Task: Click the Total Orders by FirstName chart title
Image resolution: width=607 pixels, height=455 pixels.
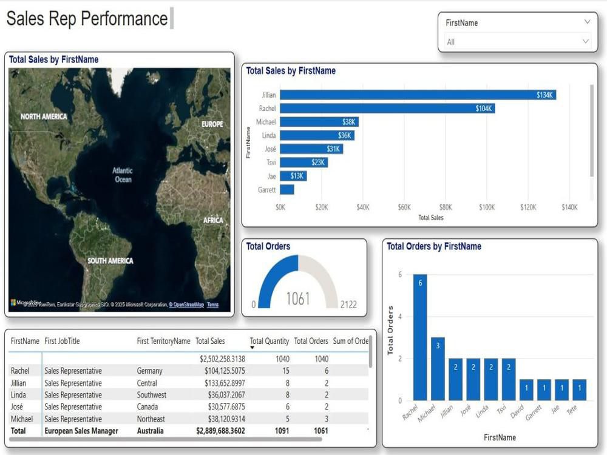Action: click(434, 246)
